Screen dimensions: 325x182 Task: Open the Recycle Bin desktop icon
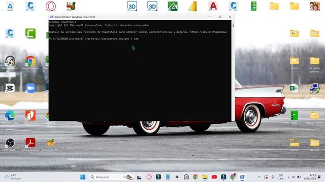click(10, 6)
